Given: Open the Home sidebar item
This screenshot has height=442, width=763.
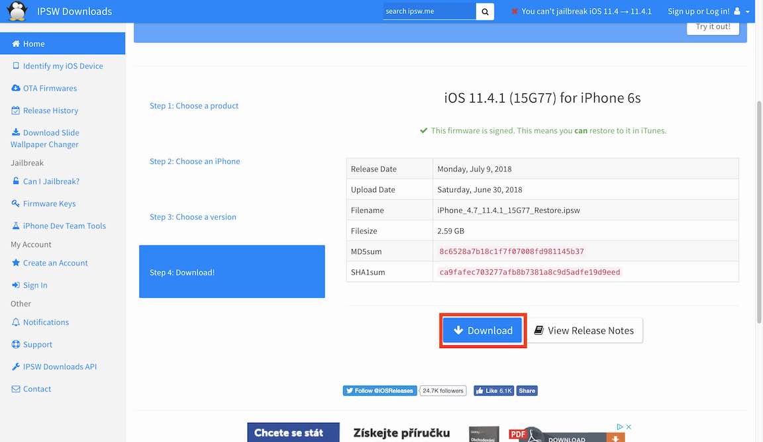Looking at the screenshot, I should pyautogui.click(x=62, y=43).
